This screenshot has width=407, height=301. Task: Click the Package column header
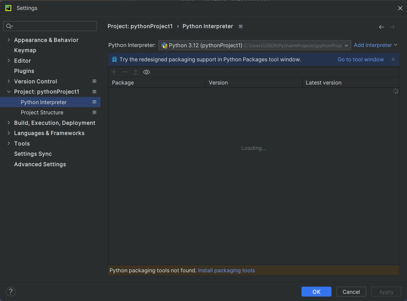click(x=157, y=83)
